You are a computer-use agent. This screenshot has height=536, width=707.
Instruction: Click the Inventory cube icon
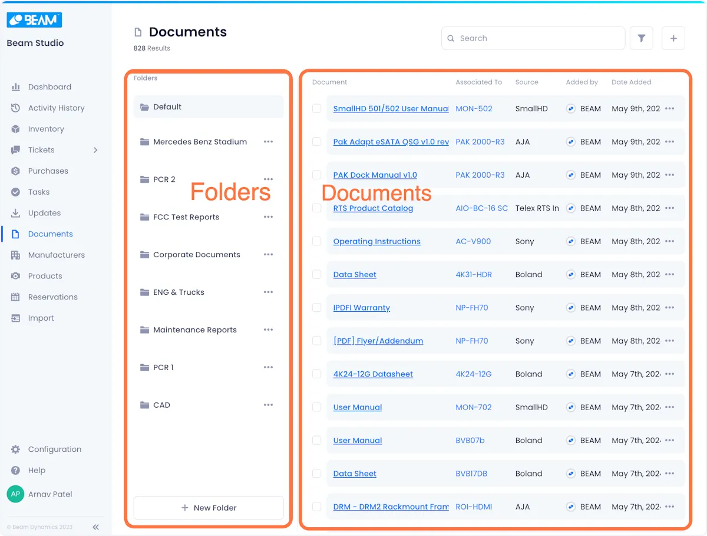click(x=16, y=129)
